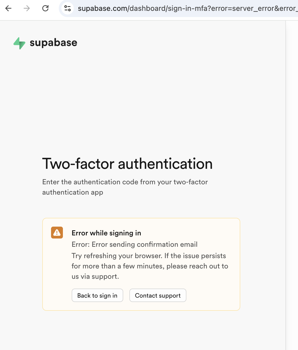The height and width of the screenshot is (350, 298).
Task: Reload the current page
Action: (x=46, y=9)
